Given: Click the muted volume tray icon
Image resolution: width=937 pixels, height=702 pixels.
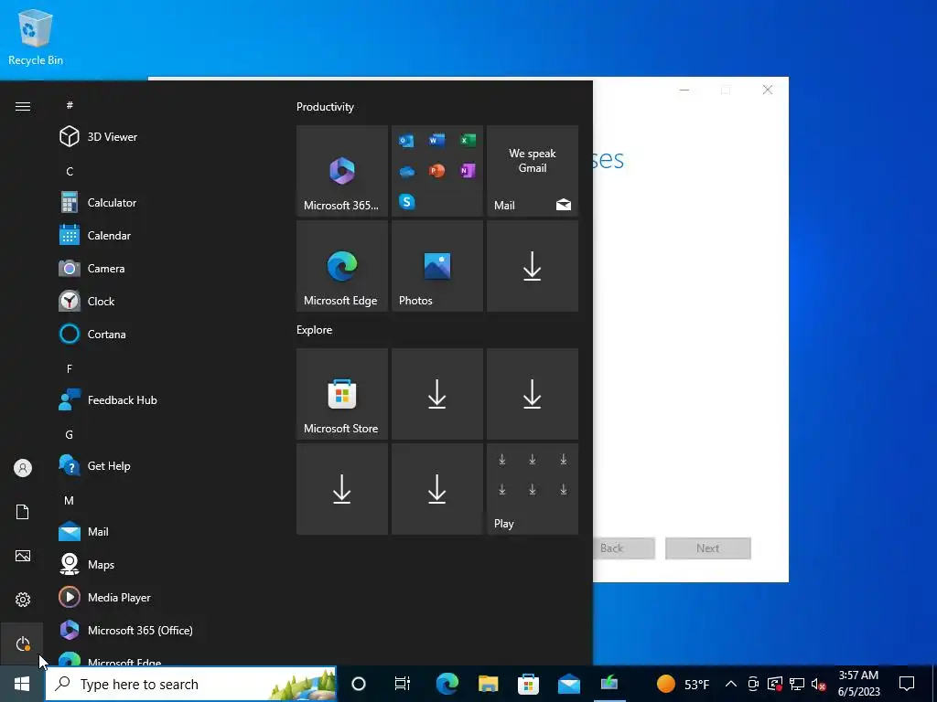Looking at the screenshot, I should tap(819, 684).
